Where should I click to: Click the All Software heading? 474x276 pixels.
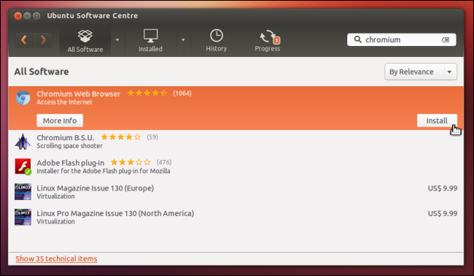pyautogui.click(x=42, y=72)
